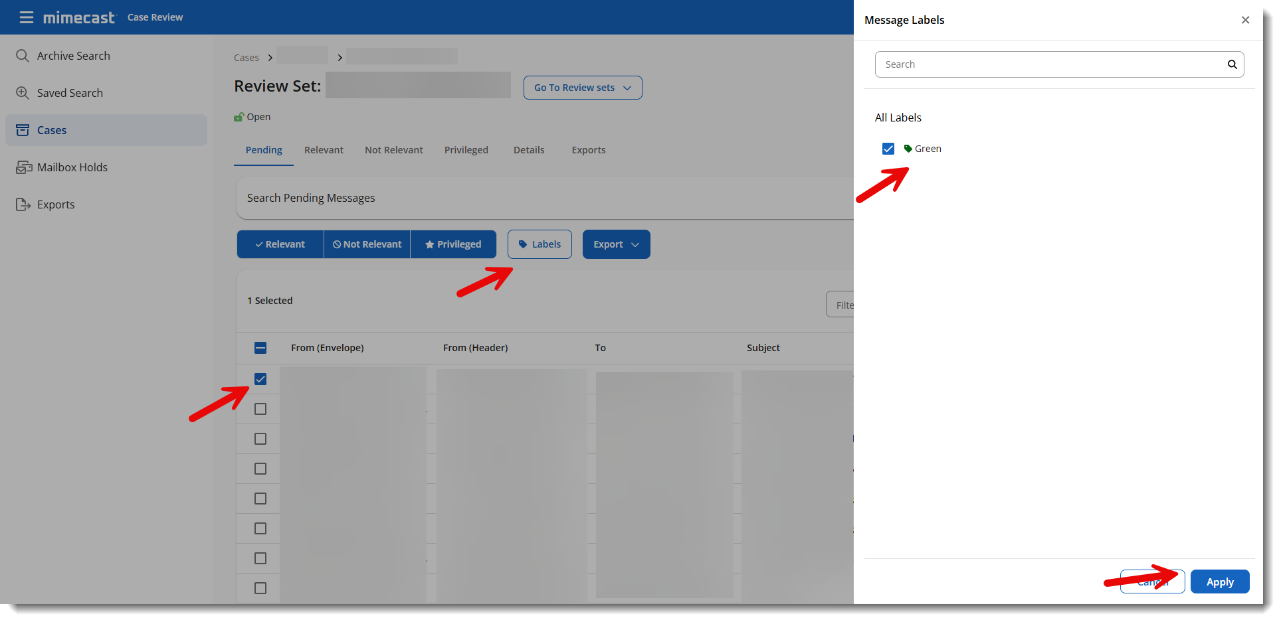Click the green tag label icon

(x=908, y=149)
